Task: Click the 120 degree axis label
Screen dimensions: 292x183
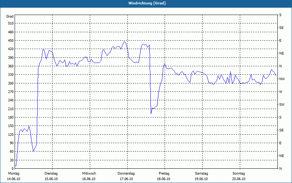Action: [x=11, y=134]
